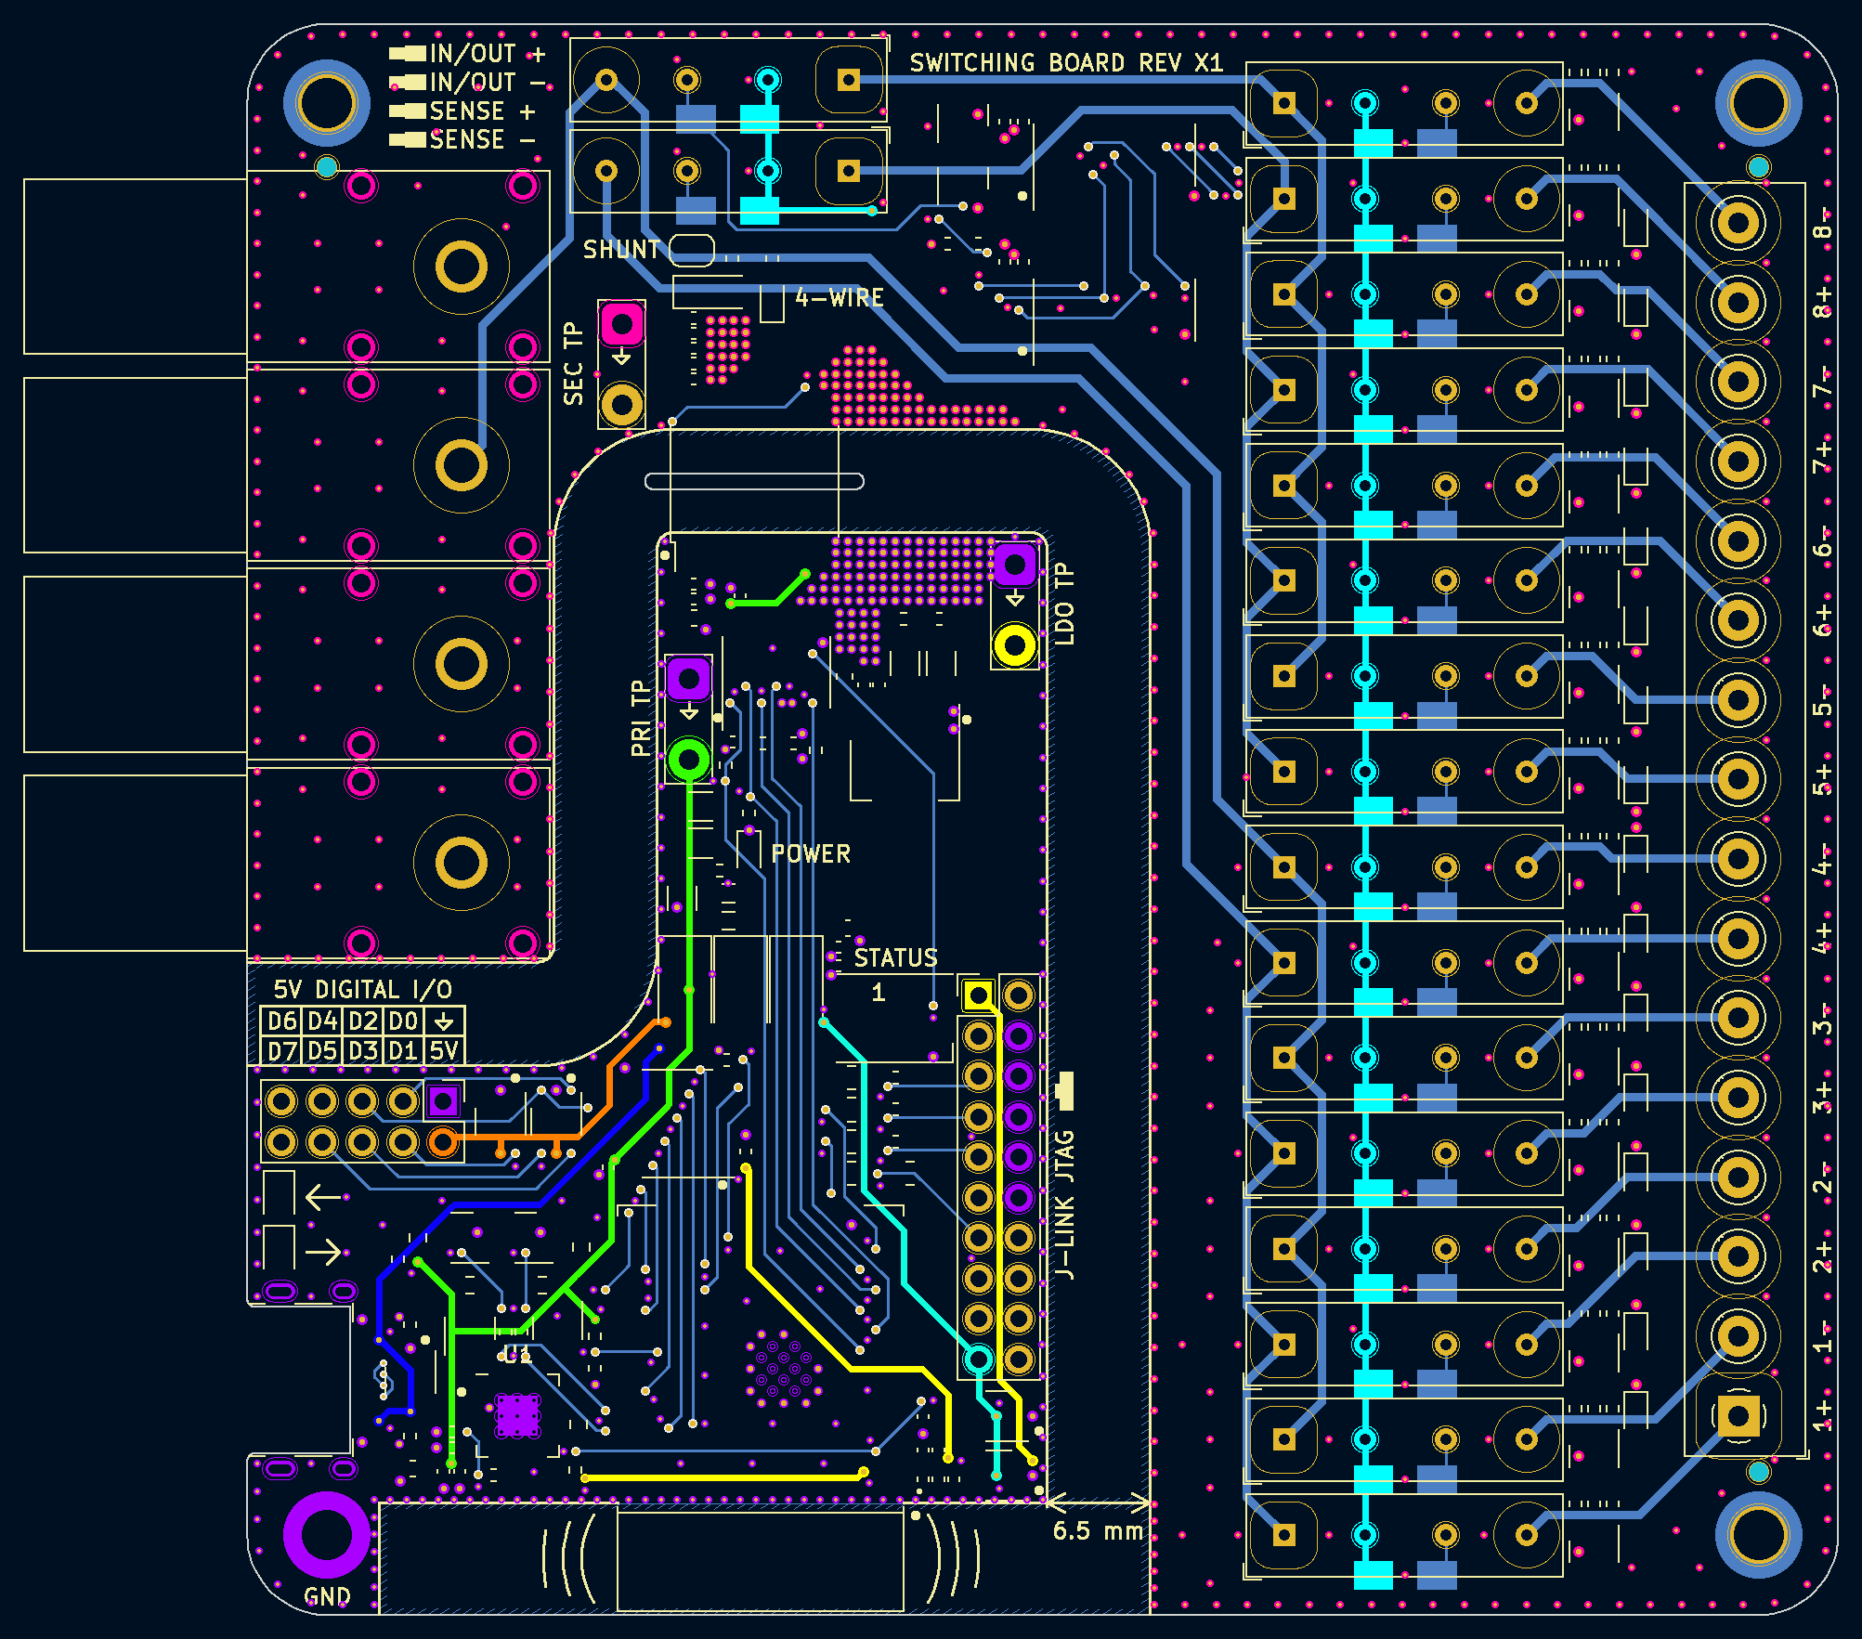Click the LDO TP label
The height and width of the screenshot is (1639, 1862).
[x=1064, y=604]
